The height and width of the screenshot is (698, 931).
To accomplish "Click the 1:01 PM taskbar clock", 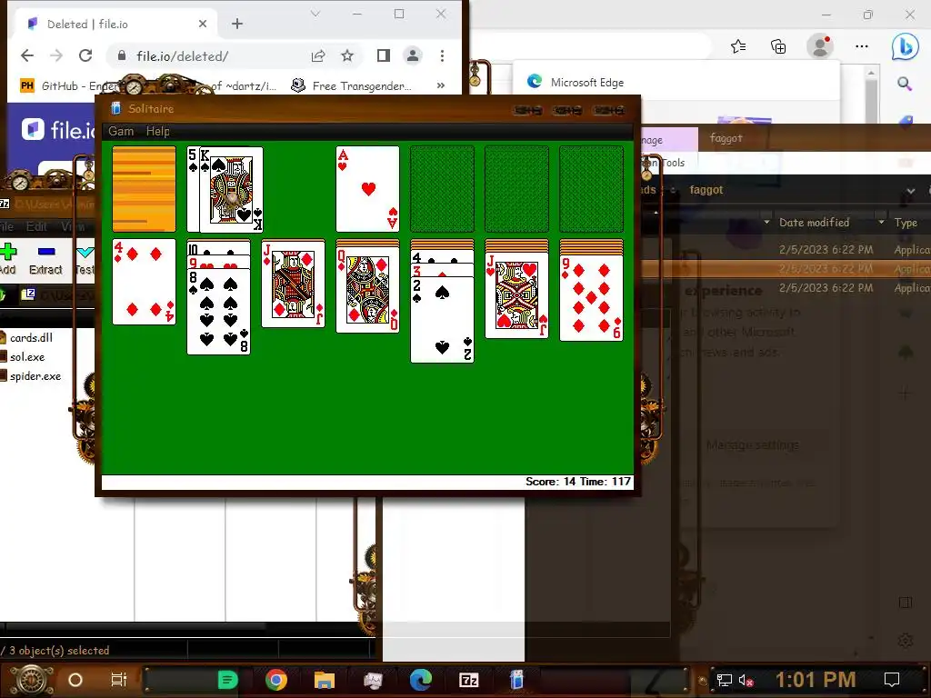I will (816, 680).
